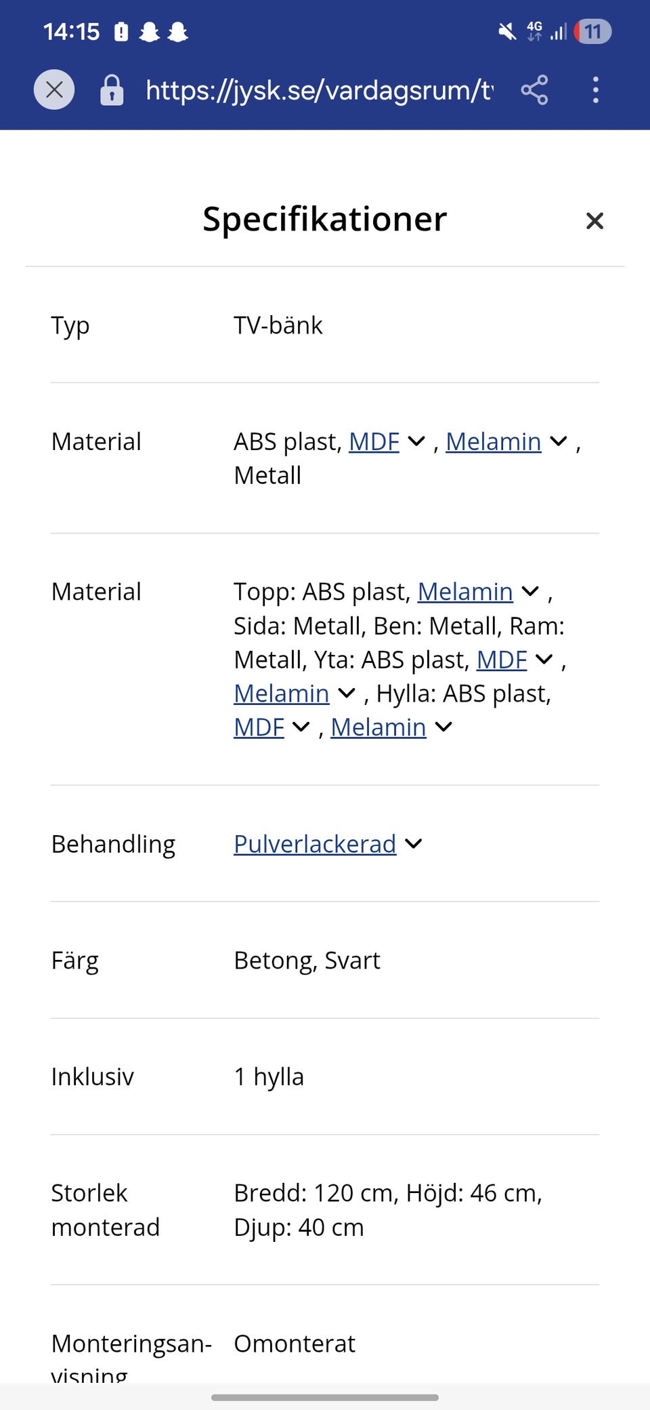This screenshot has width=650, height=1410.
Task: Tap the bottom navigation gesture handle
Action: pyautogui.click(x=325, y=1397)
